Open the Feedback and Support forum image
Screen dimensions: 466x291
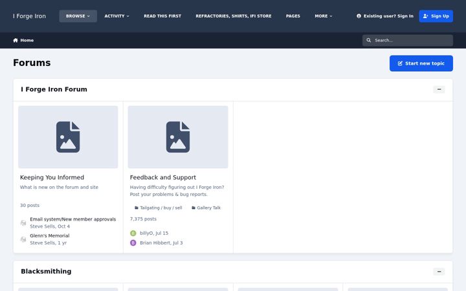[x=178, y=137]
